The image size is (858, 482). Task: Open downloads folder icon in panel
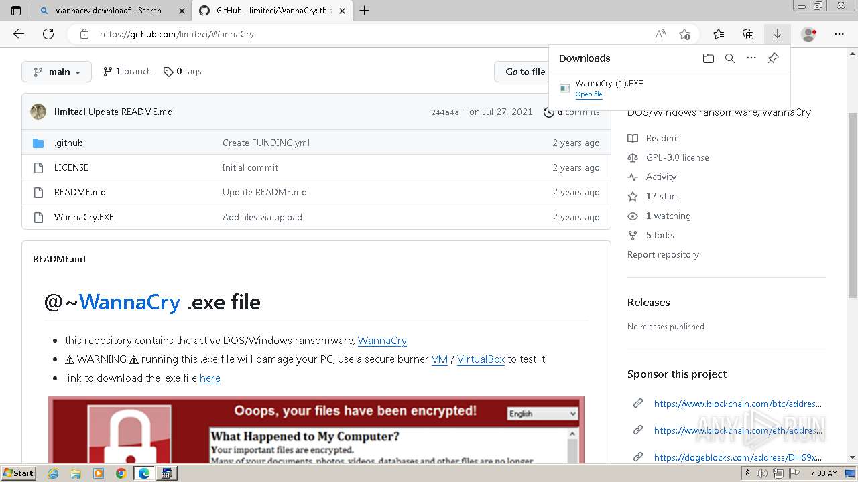click(x=709, y=58)
